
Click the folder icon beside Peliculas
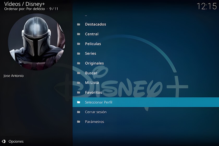pos(79,44)
